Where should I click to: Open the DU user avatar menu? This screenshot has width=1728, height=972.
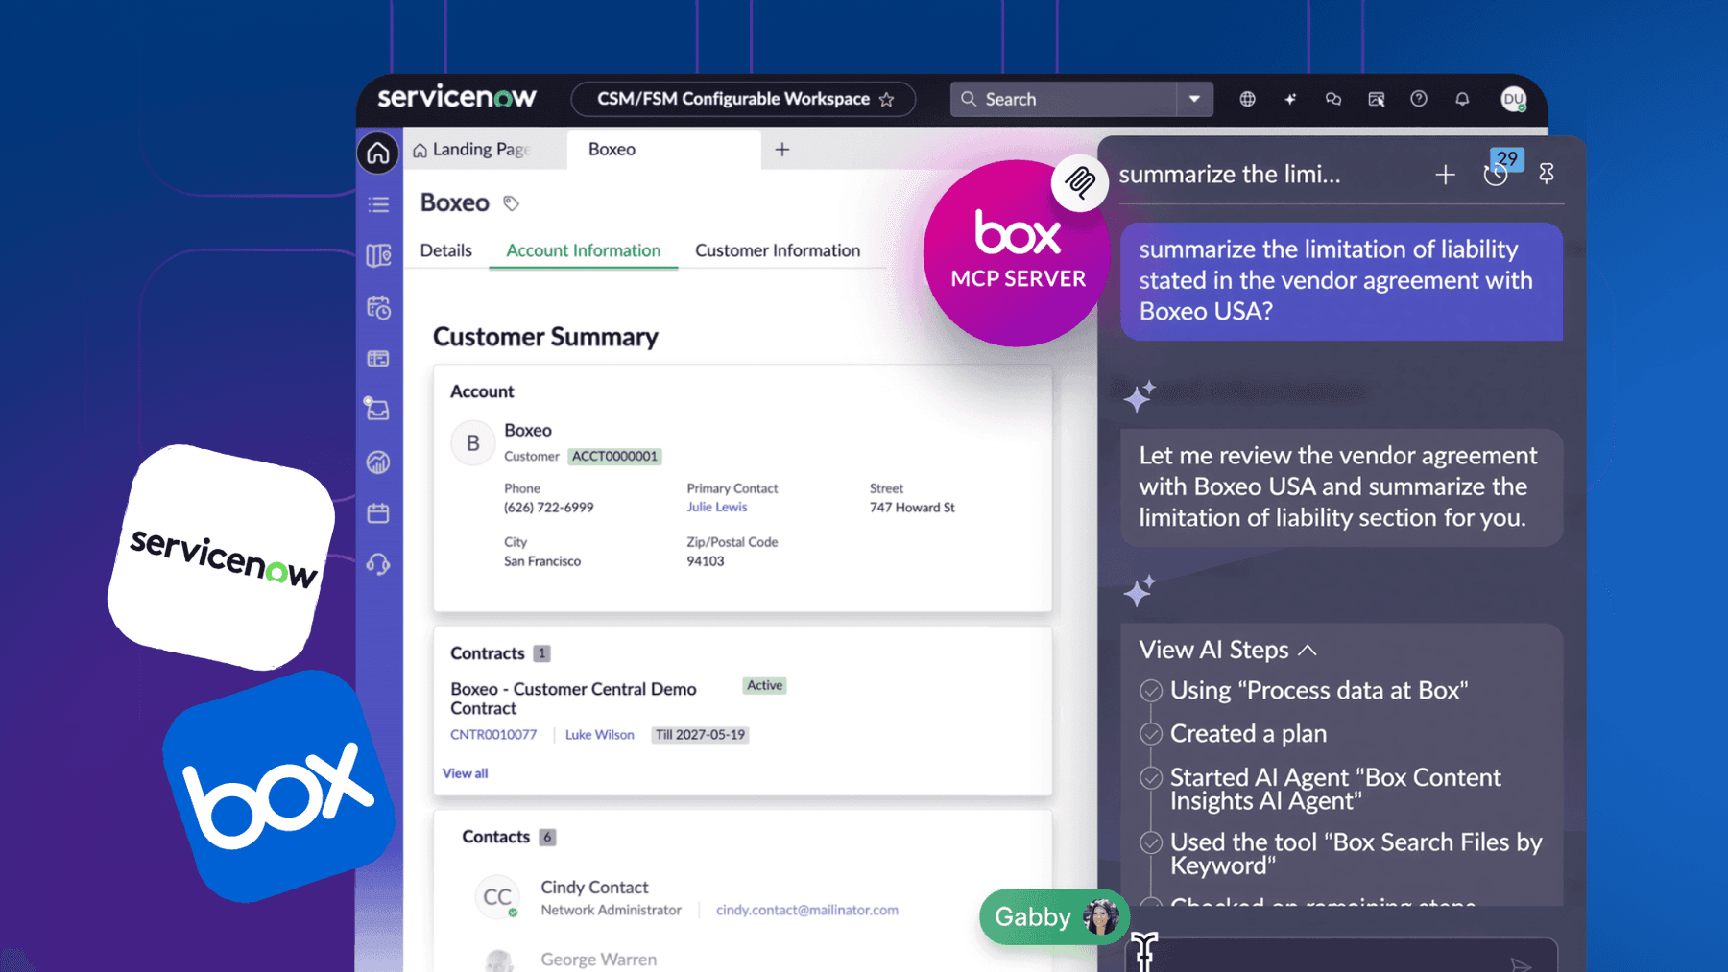pos(1514,99)
